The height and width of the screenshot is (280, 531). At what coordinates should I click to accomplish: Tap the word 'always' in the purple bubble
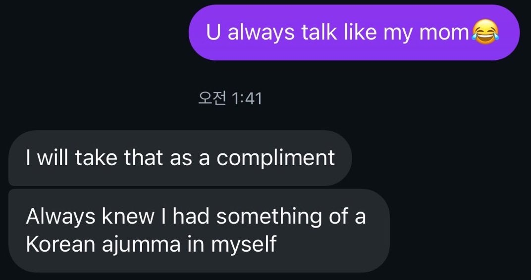click(261, 33)
